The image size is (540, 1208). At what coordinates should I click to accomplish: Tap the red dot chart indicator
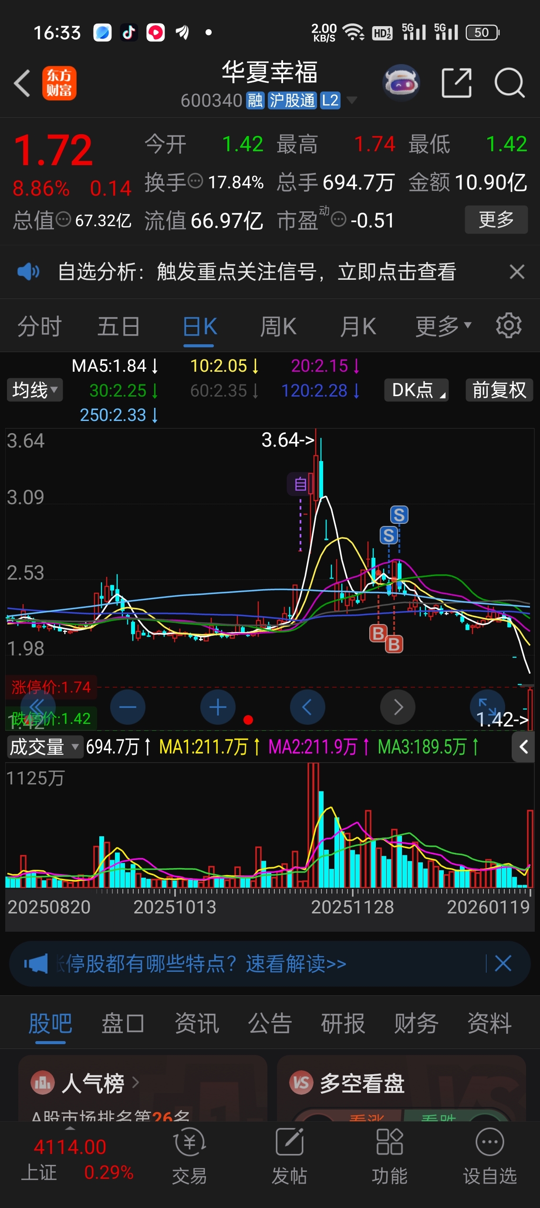tap(248, 720)
